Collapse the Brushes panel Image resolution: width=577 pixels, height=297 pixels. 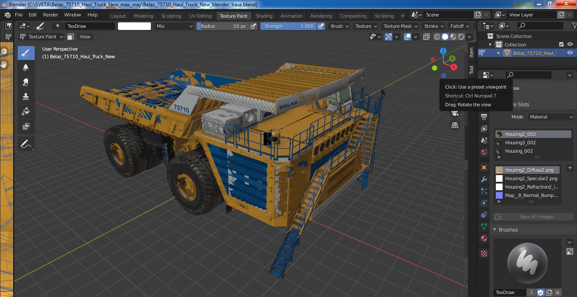click(495, 230)
